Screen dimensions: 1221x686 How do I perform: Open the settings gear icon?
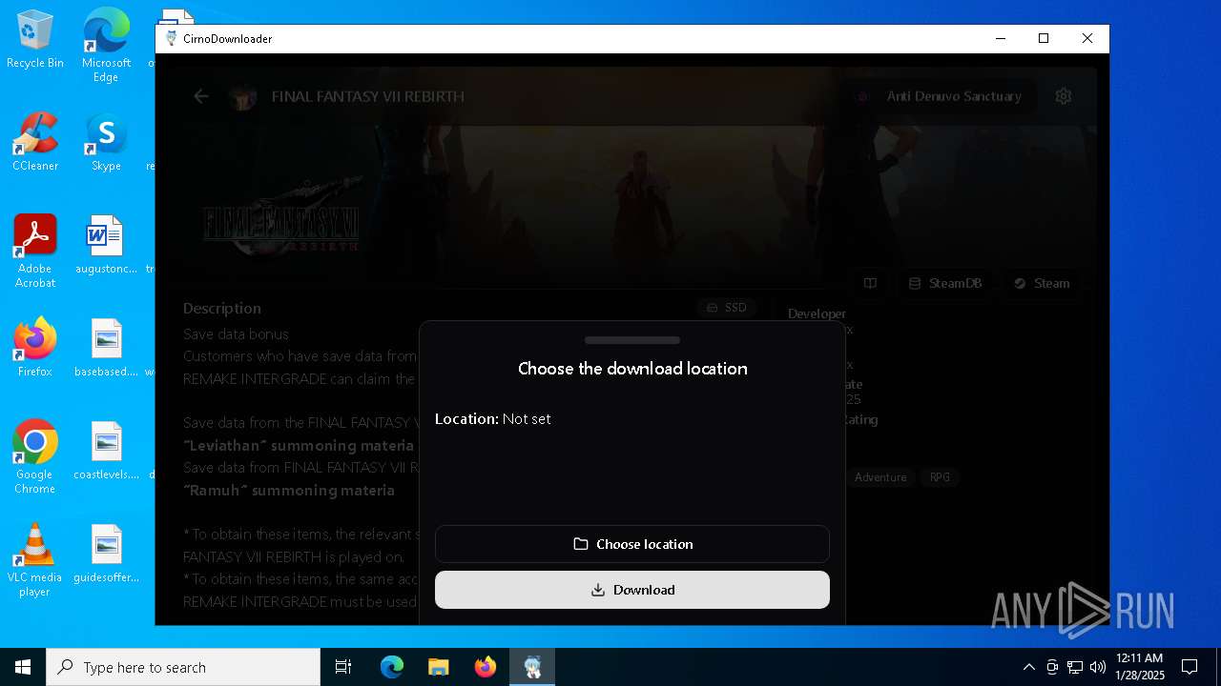click(1064, 96)
